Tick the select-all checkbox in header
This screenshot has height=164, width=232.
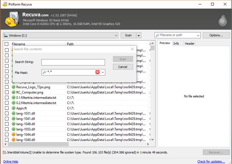tap(7, 44)
